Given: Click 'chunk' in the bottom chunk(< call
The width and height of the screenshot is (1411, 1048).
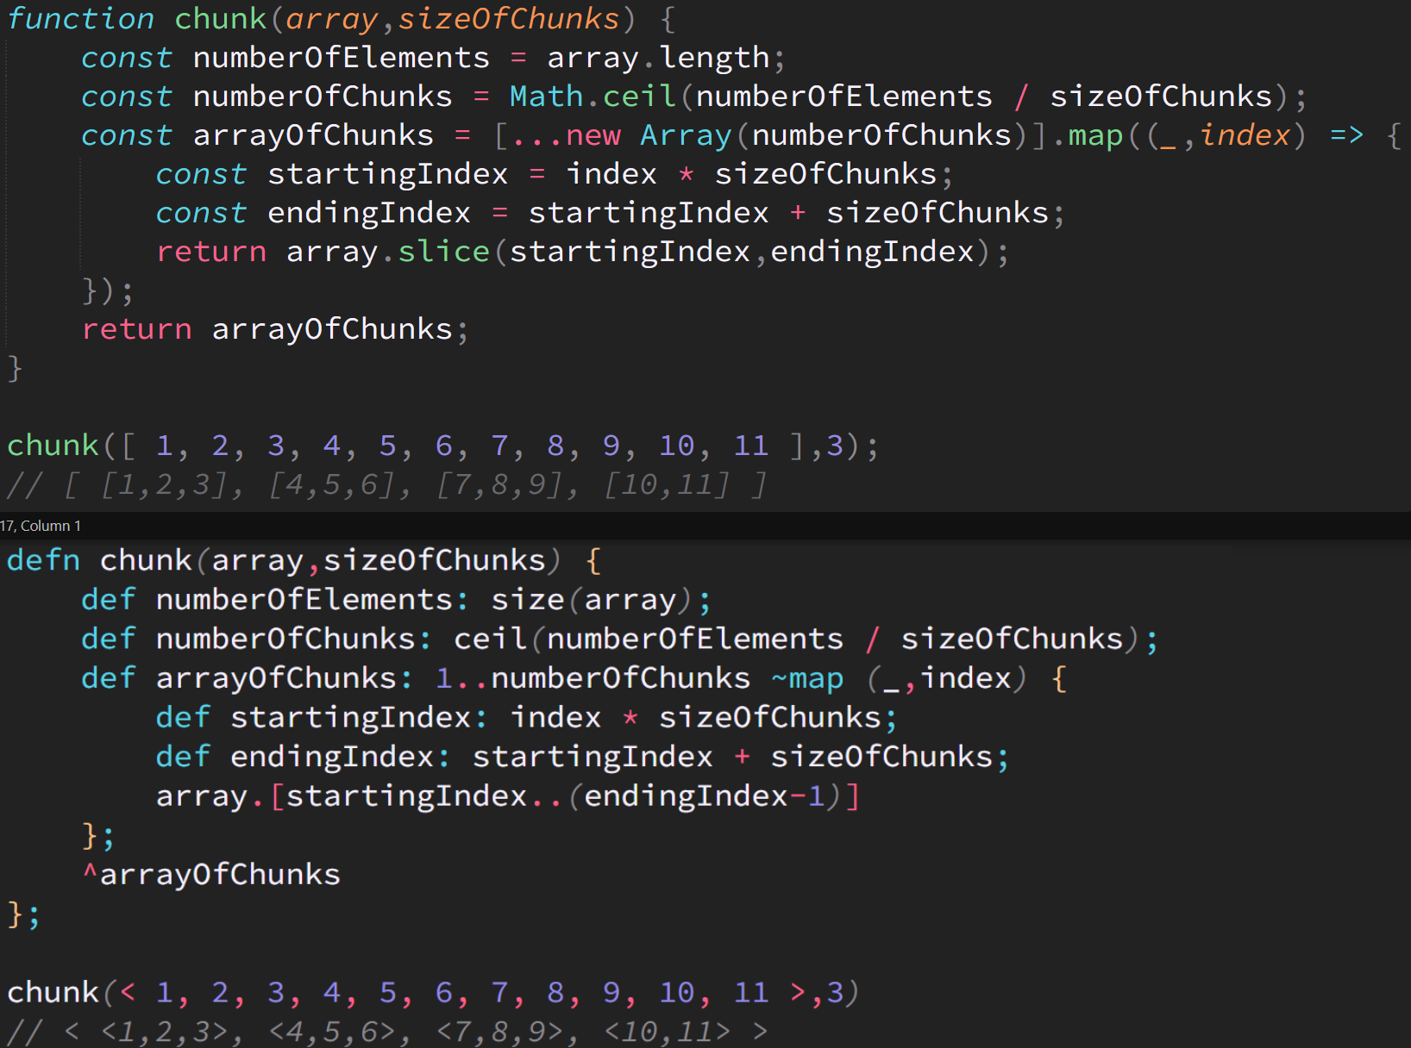Looking at the screenshot, I should [53, 993].
